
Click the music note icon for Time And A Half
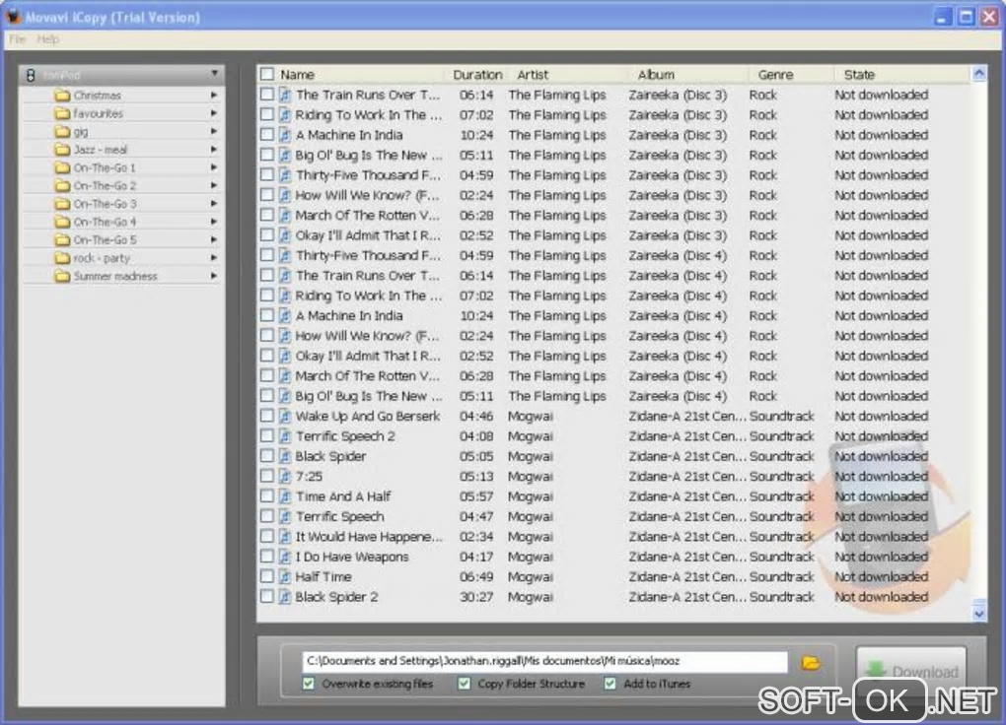click(285, 496)
